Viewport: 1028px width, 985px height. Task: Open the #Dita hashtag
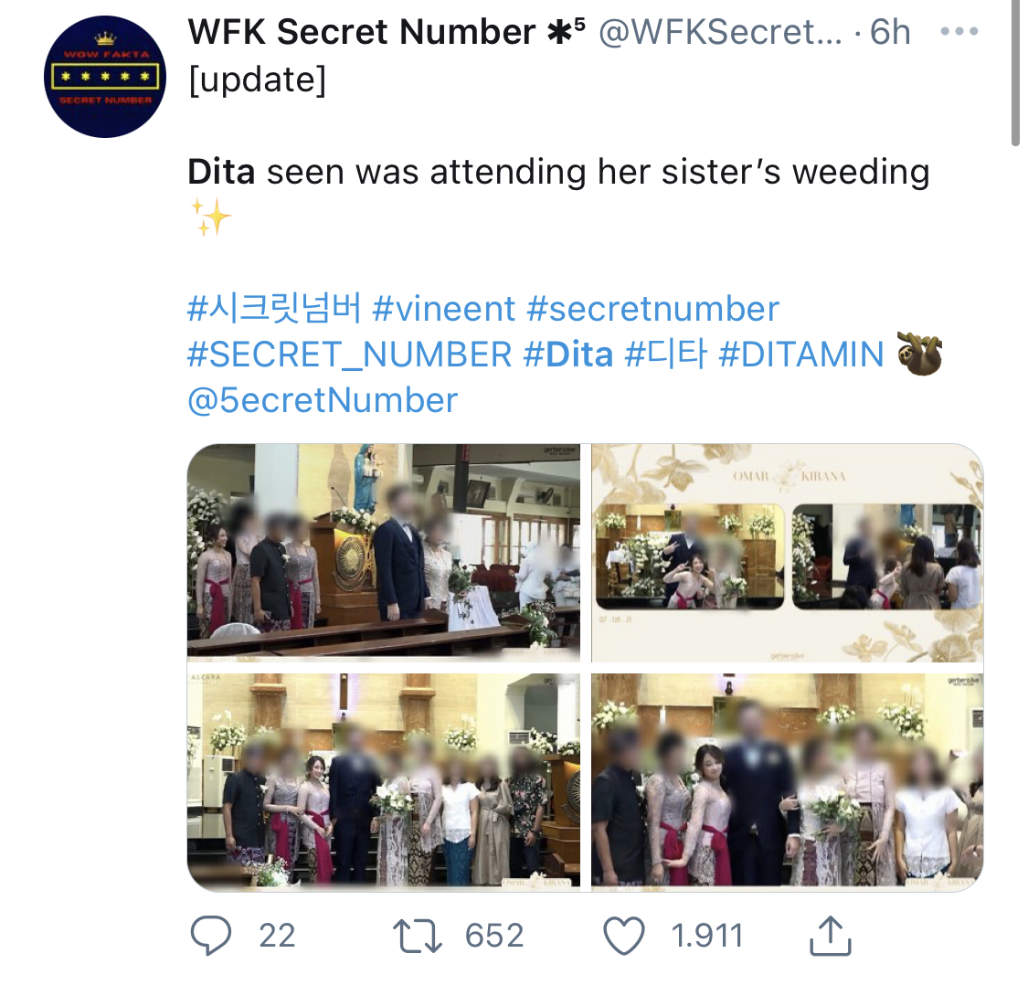point(568,355)
